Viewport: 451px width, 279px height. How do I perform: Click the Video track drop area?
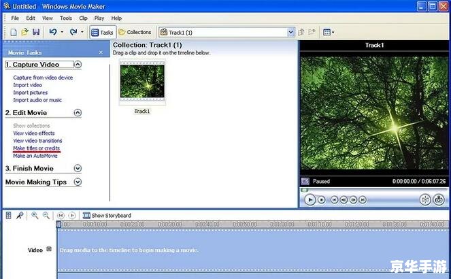(253, 250)
